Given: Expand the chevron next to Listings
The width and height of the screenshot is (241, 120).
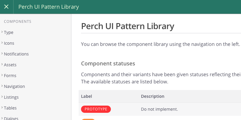Looking at the screenshot, I should tap(2, 97).
